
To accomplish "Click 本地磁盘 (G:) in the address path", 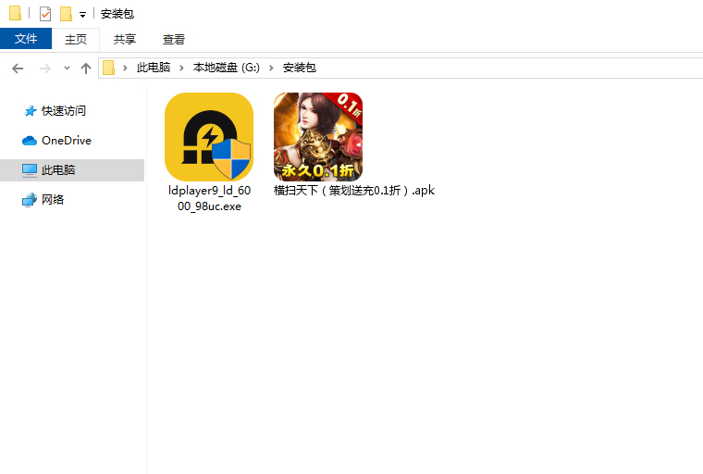I will tap(227, 68).
